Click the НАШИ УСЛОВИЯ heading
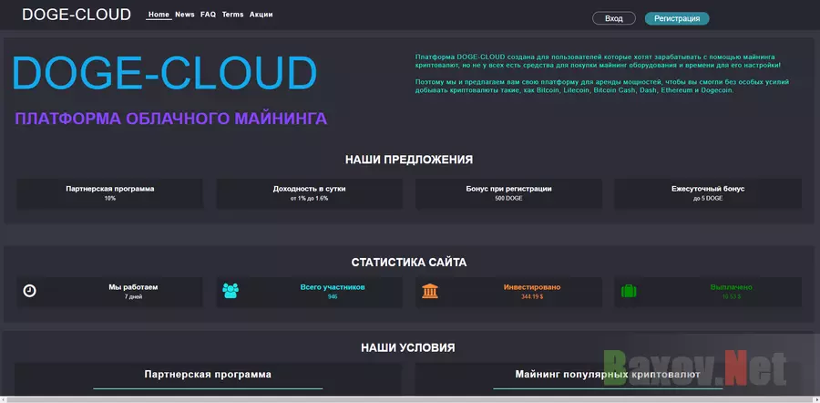The width and height of the screenshot is (820, 403). pyautogui.click(x=408, y=348)
